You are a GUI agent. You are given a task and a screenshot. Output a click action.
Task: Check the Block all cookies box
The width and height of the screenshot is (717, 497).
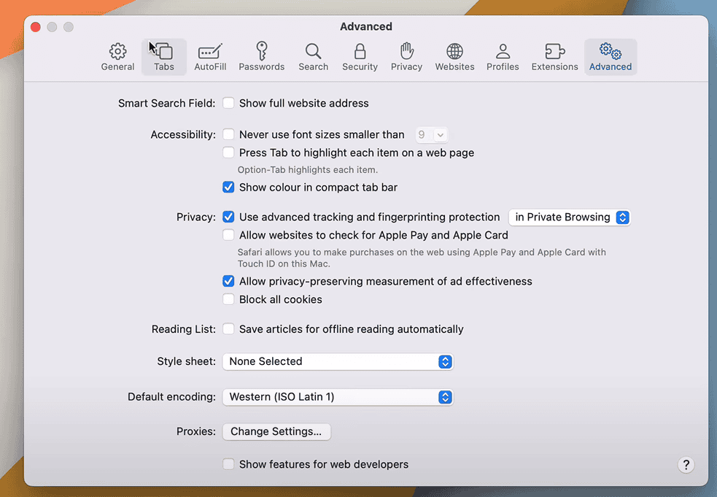[x=229, y=300]
